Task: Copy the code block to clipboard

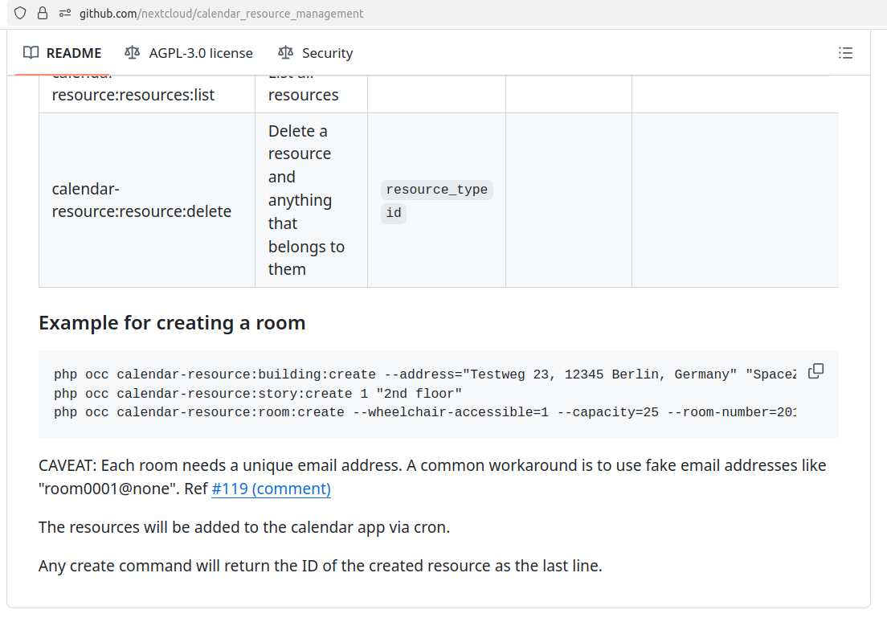Action: (815, 371)
